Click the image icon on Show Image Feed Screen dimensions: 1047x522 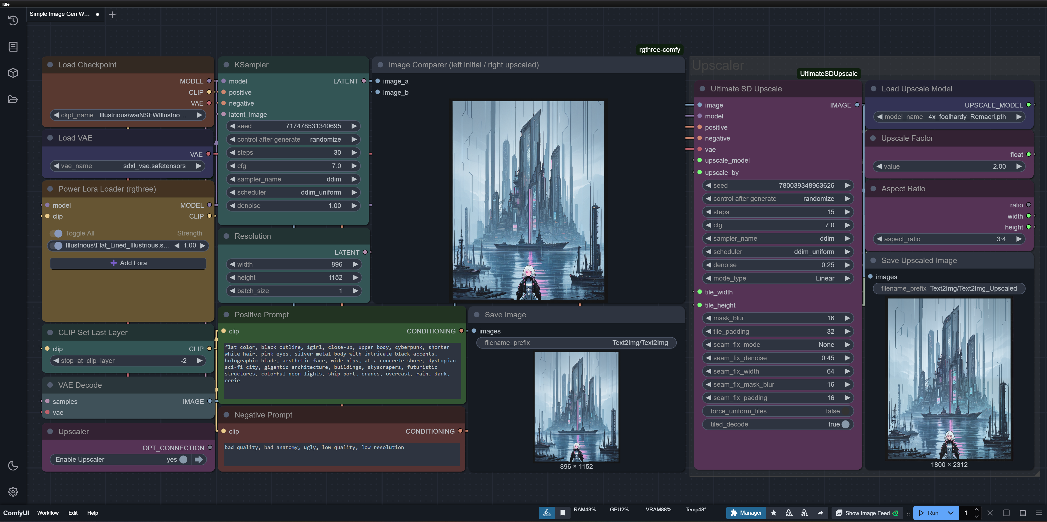pyautogui.click(x=839, y=513)
